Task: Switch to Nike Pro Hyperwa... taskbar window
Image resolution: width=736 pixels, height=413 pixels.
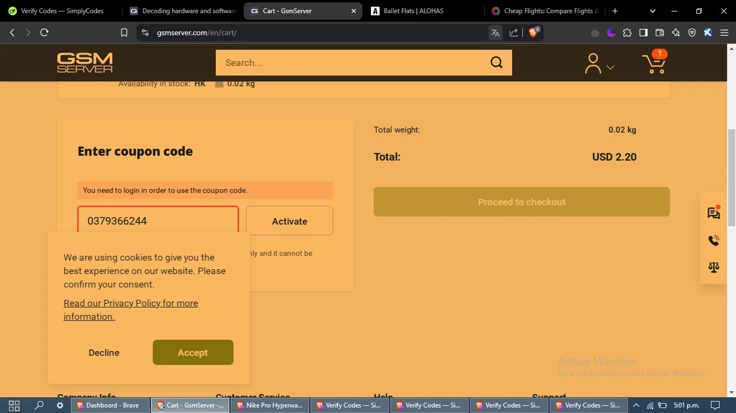Action: [x=269, y=405]
